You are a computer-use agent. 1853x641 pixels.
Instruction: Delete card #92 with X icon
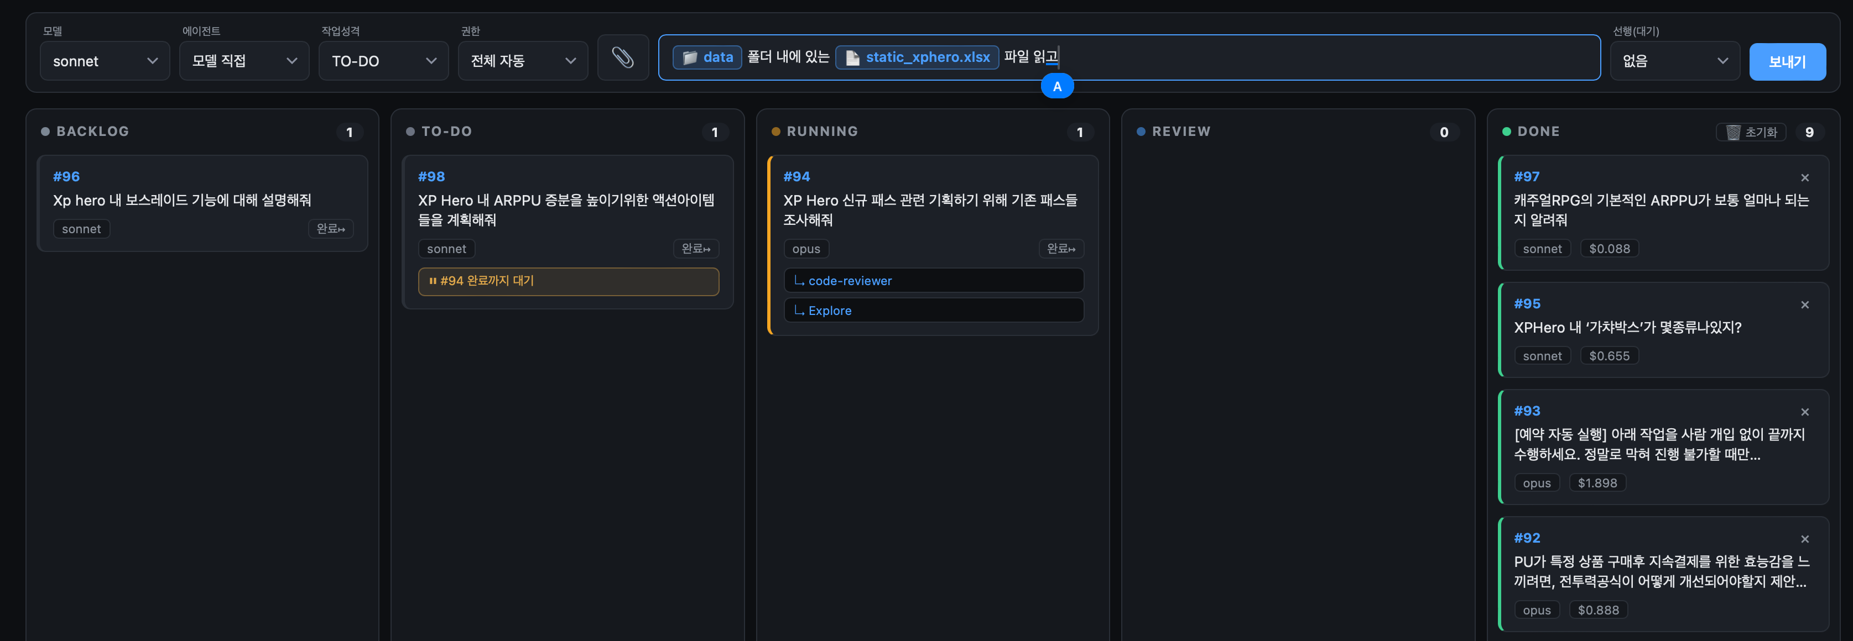point(1804,539)
